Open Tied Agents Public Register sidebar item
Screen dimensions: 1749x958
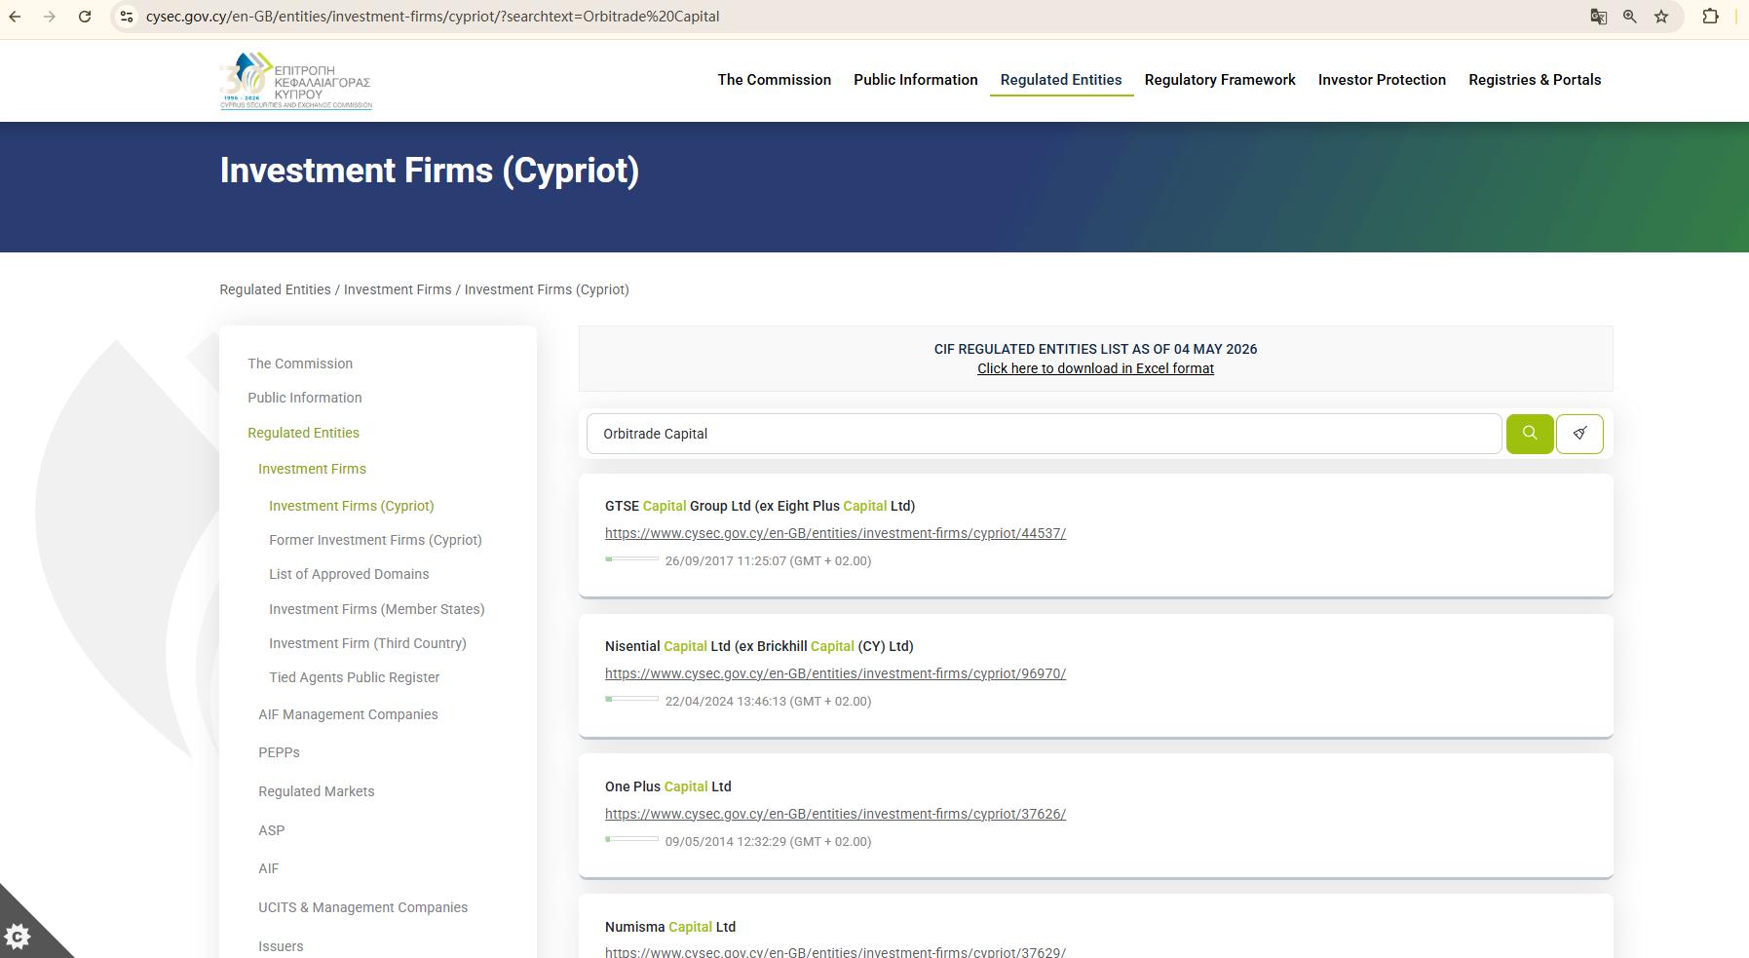354,677
